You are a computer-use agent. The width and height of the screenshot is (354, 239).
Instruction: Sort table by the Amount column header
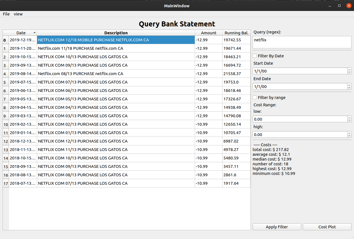click(x=208, y=33)
